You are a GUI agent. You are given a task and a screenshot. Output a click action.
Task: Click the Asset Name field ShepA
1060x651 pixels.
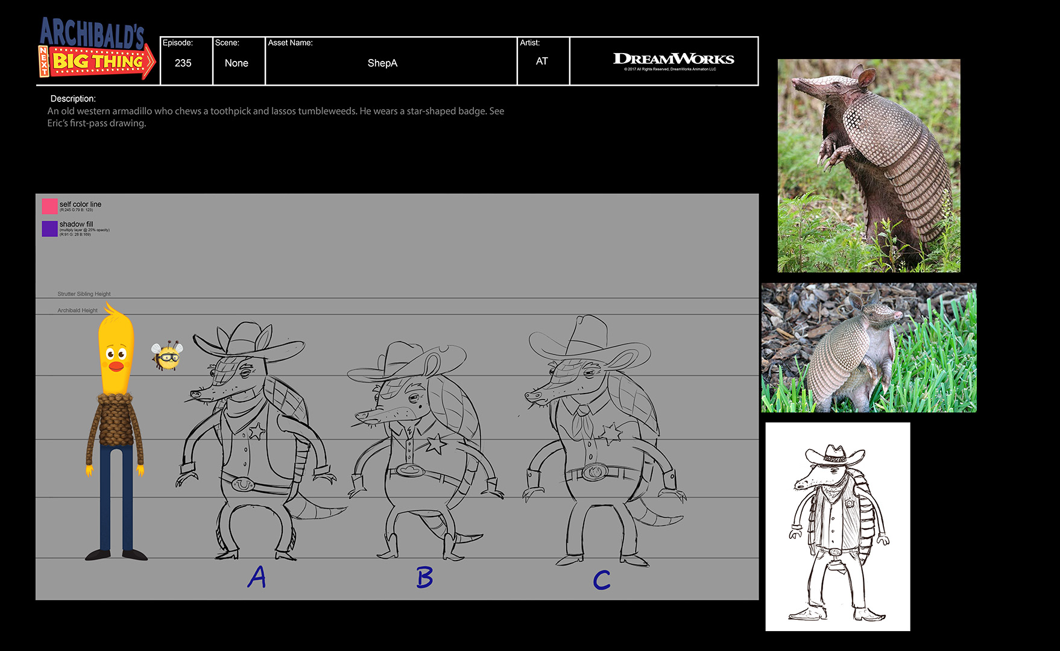tap(382, 63)
